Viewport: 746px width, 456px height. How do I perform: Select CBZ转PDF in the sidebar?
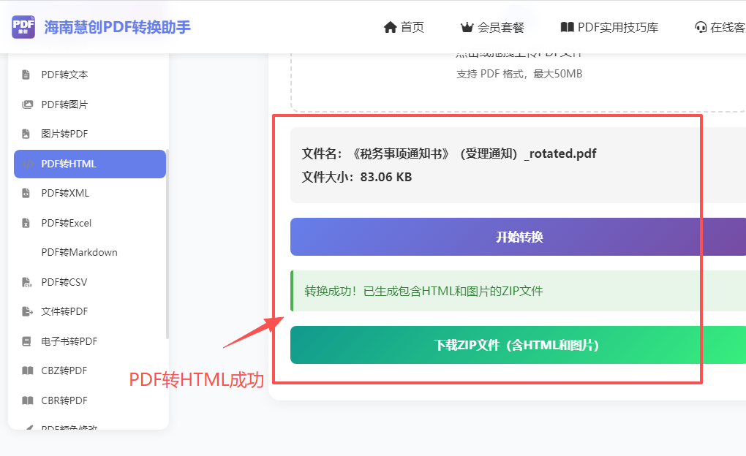point(90,370)
